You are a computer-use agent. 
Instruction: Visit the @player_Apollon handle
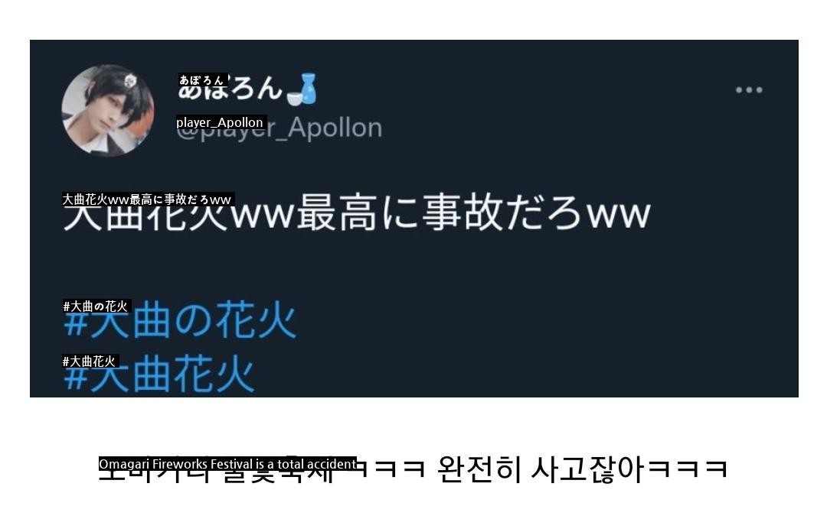pyautogui.click(x=279, y=128)
